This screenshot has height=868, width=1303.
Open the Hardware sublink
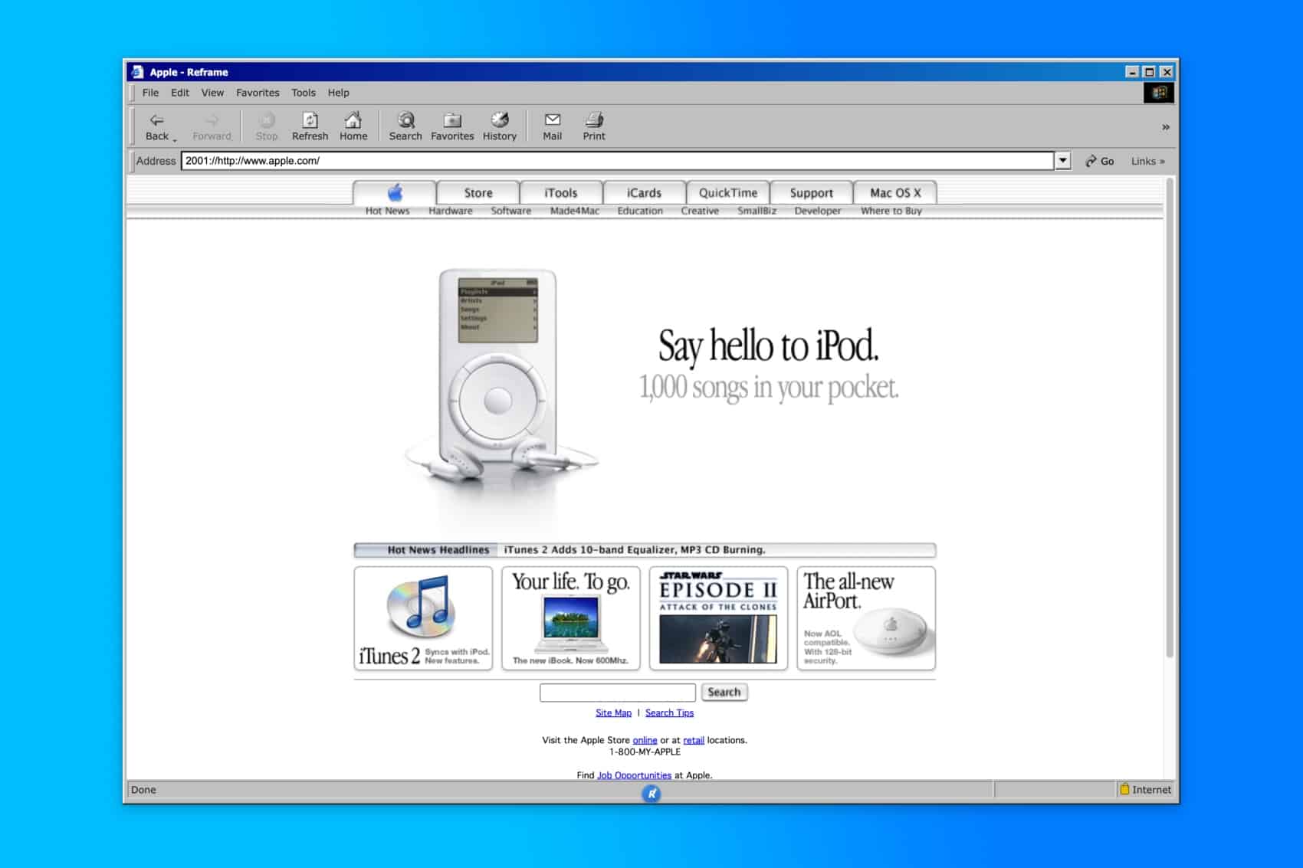451,211
